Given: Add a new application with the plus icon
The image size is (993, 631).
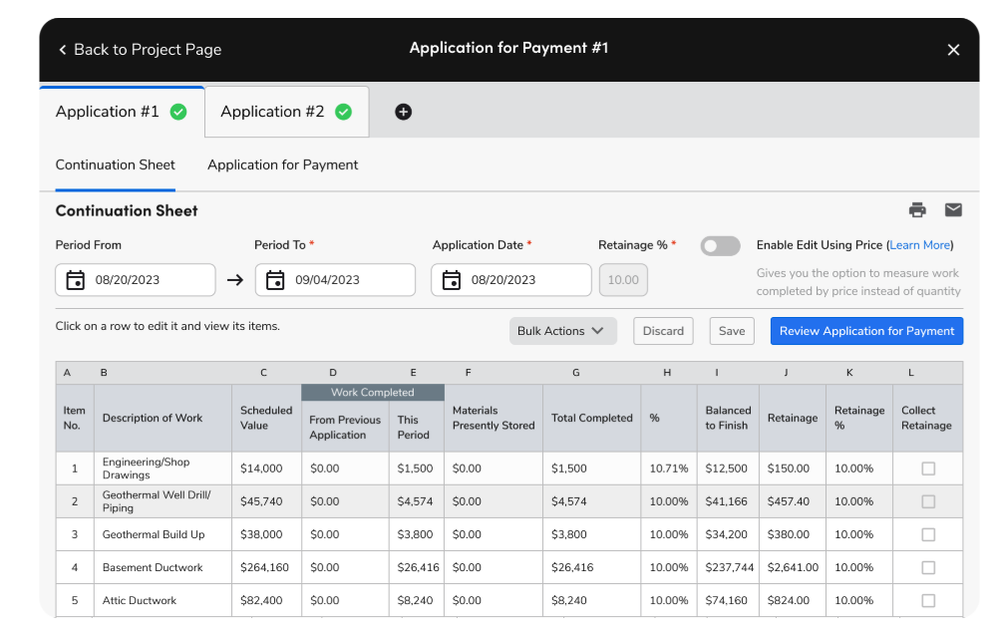Looking at the screenshot, I should click(403, 113).
